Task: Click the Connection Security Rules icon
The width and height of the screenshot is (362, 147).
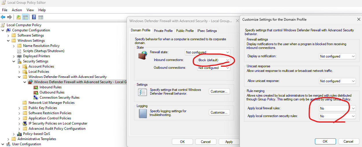Action: 36,98
